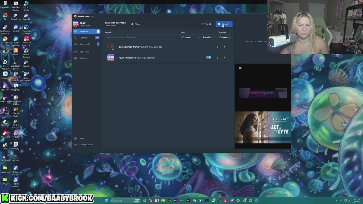The image size is (363, 204).
Task: Open the Downloads section
Action: coord(86,44)
